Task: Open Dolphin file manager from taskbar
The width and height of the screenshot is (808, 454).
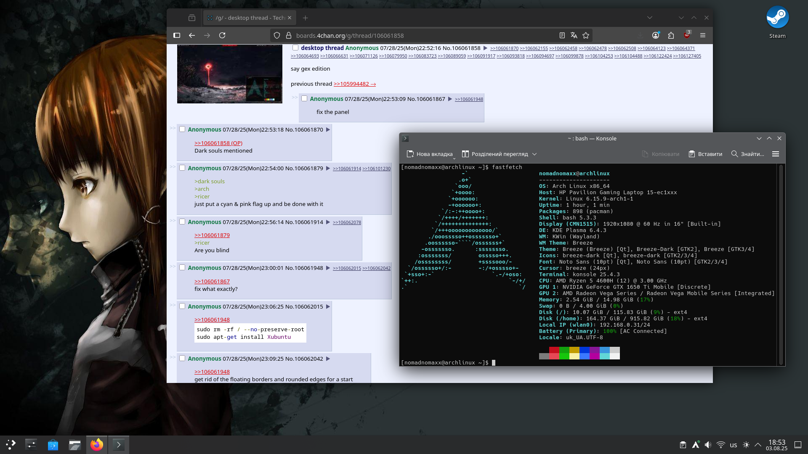Action: click(x=75, y=444)
